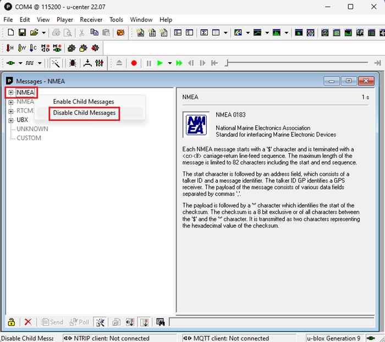385x342 pixels.
Task: Click the red X clear icon
Action: [x=28, y=322]
